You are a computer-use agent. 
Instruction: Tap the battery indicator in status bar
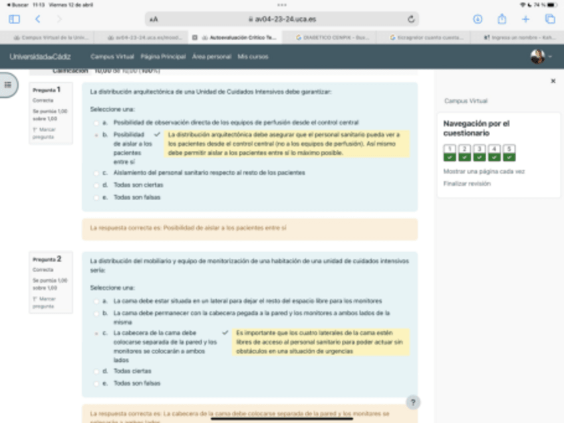point(553,5)
